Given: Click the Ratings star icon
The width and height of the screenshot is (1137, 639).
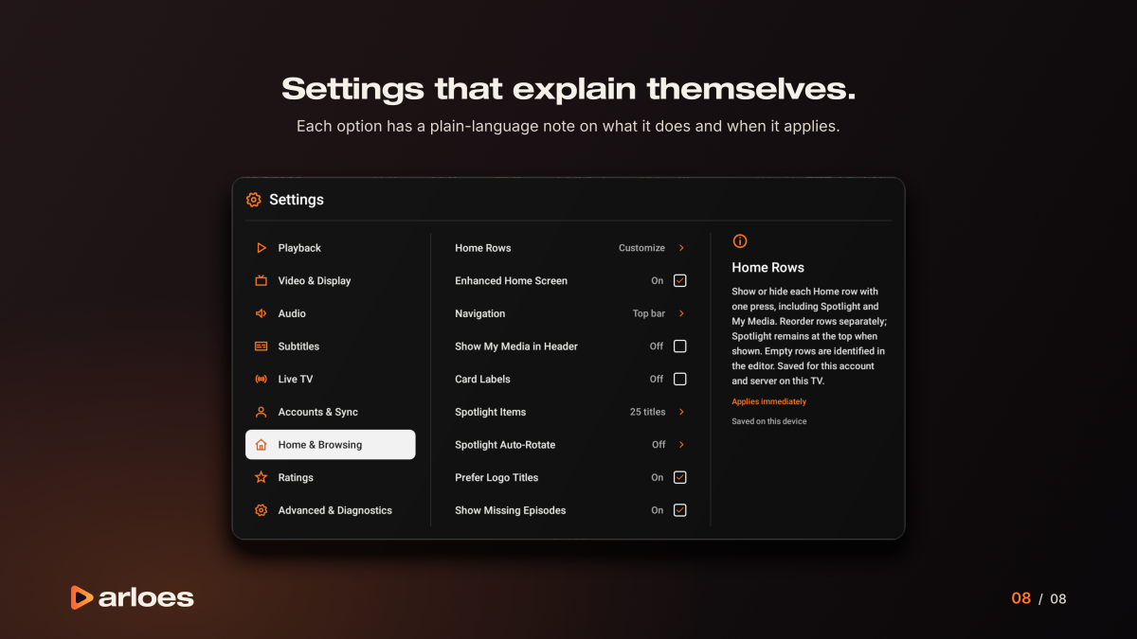Looking at the screenshot, I should 262,477.
